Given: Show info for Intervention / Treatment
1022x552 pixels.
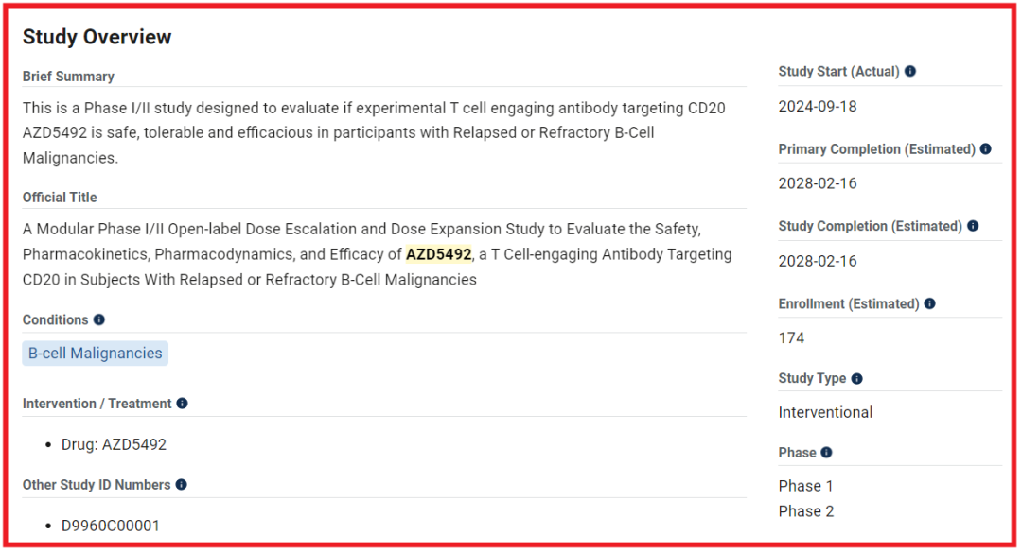Looking at the screenshot, I should click(x=182, y=404).
